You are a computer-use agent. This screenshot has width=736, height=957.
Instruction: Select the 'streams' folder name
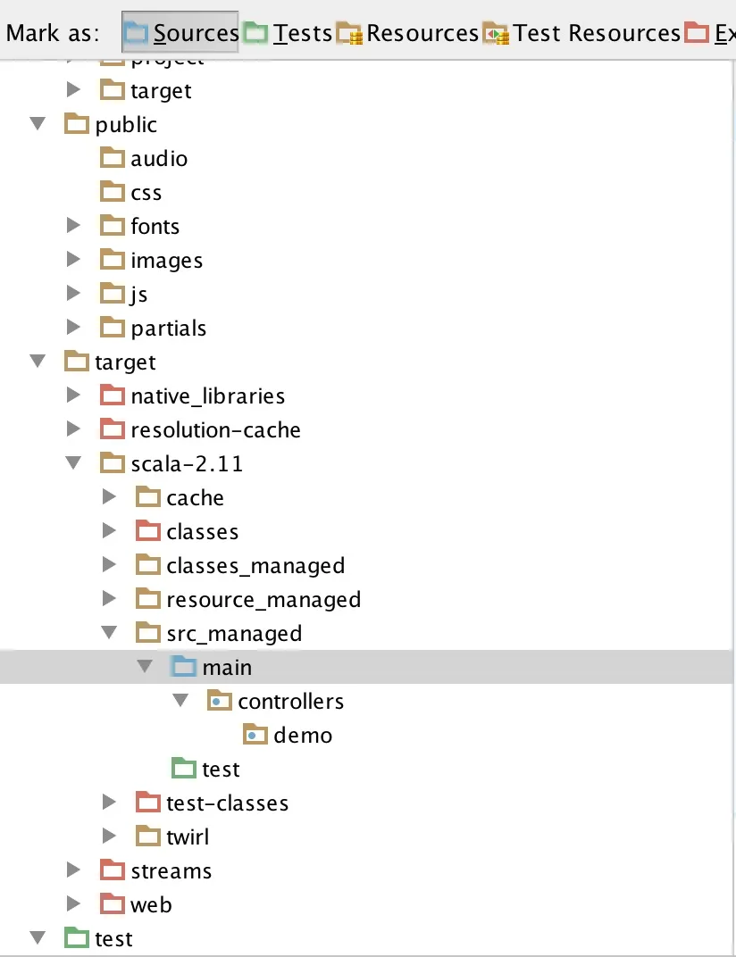point(171,871)
